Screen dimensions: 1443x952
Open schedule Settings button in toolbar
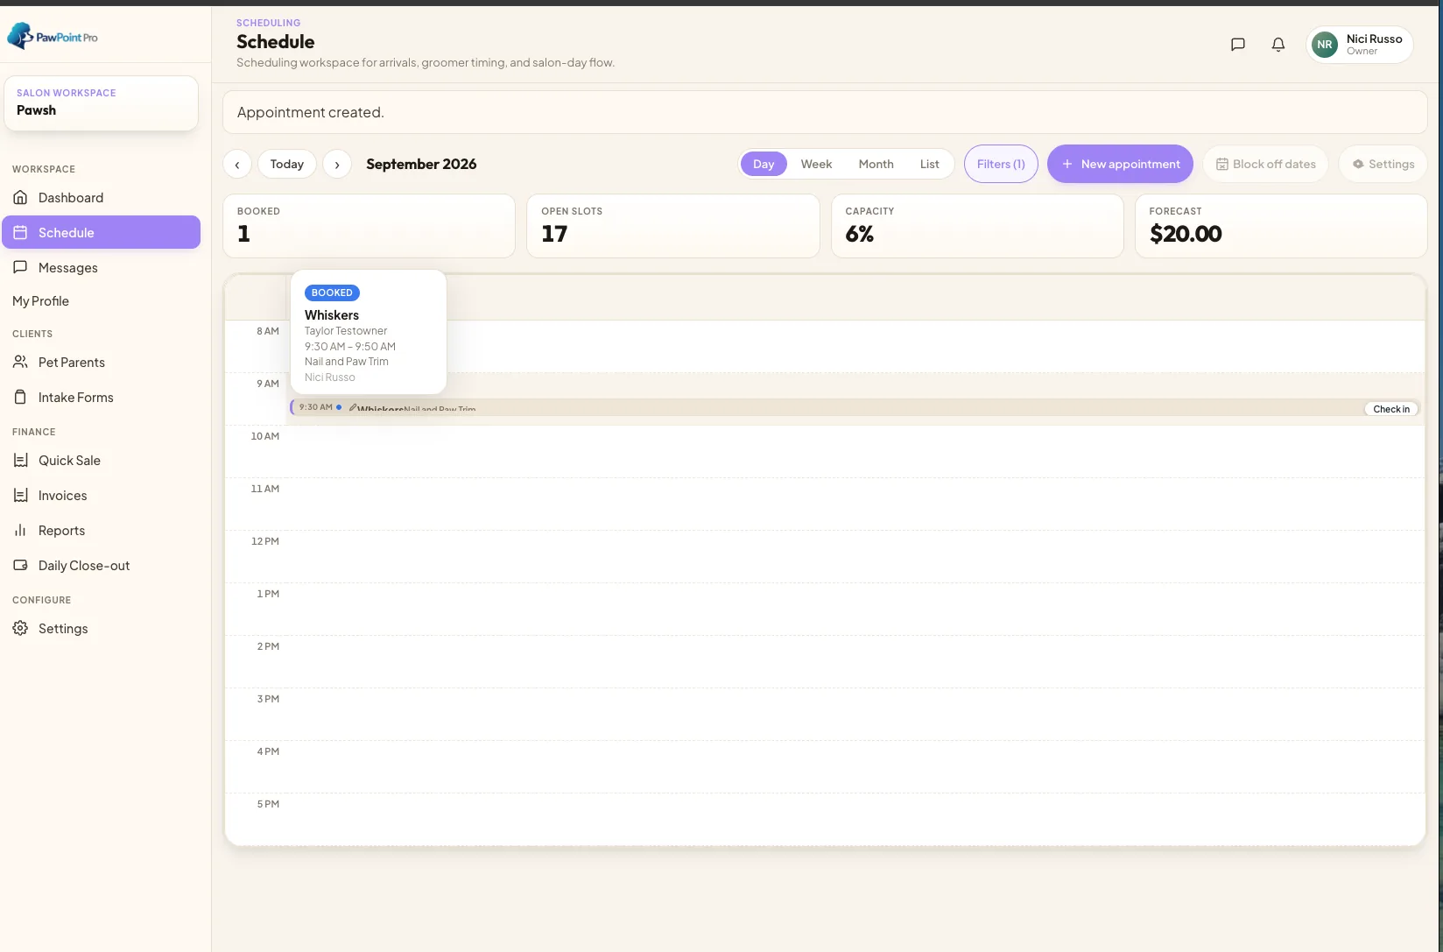point(1383,164)
